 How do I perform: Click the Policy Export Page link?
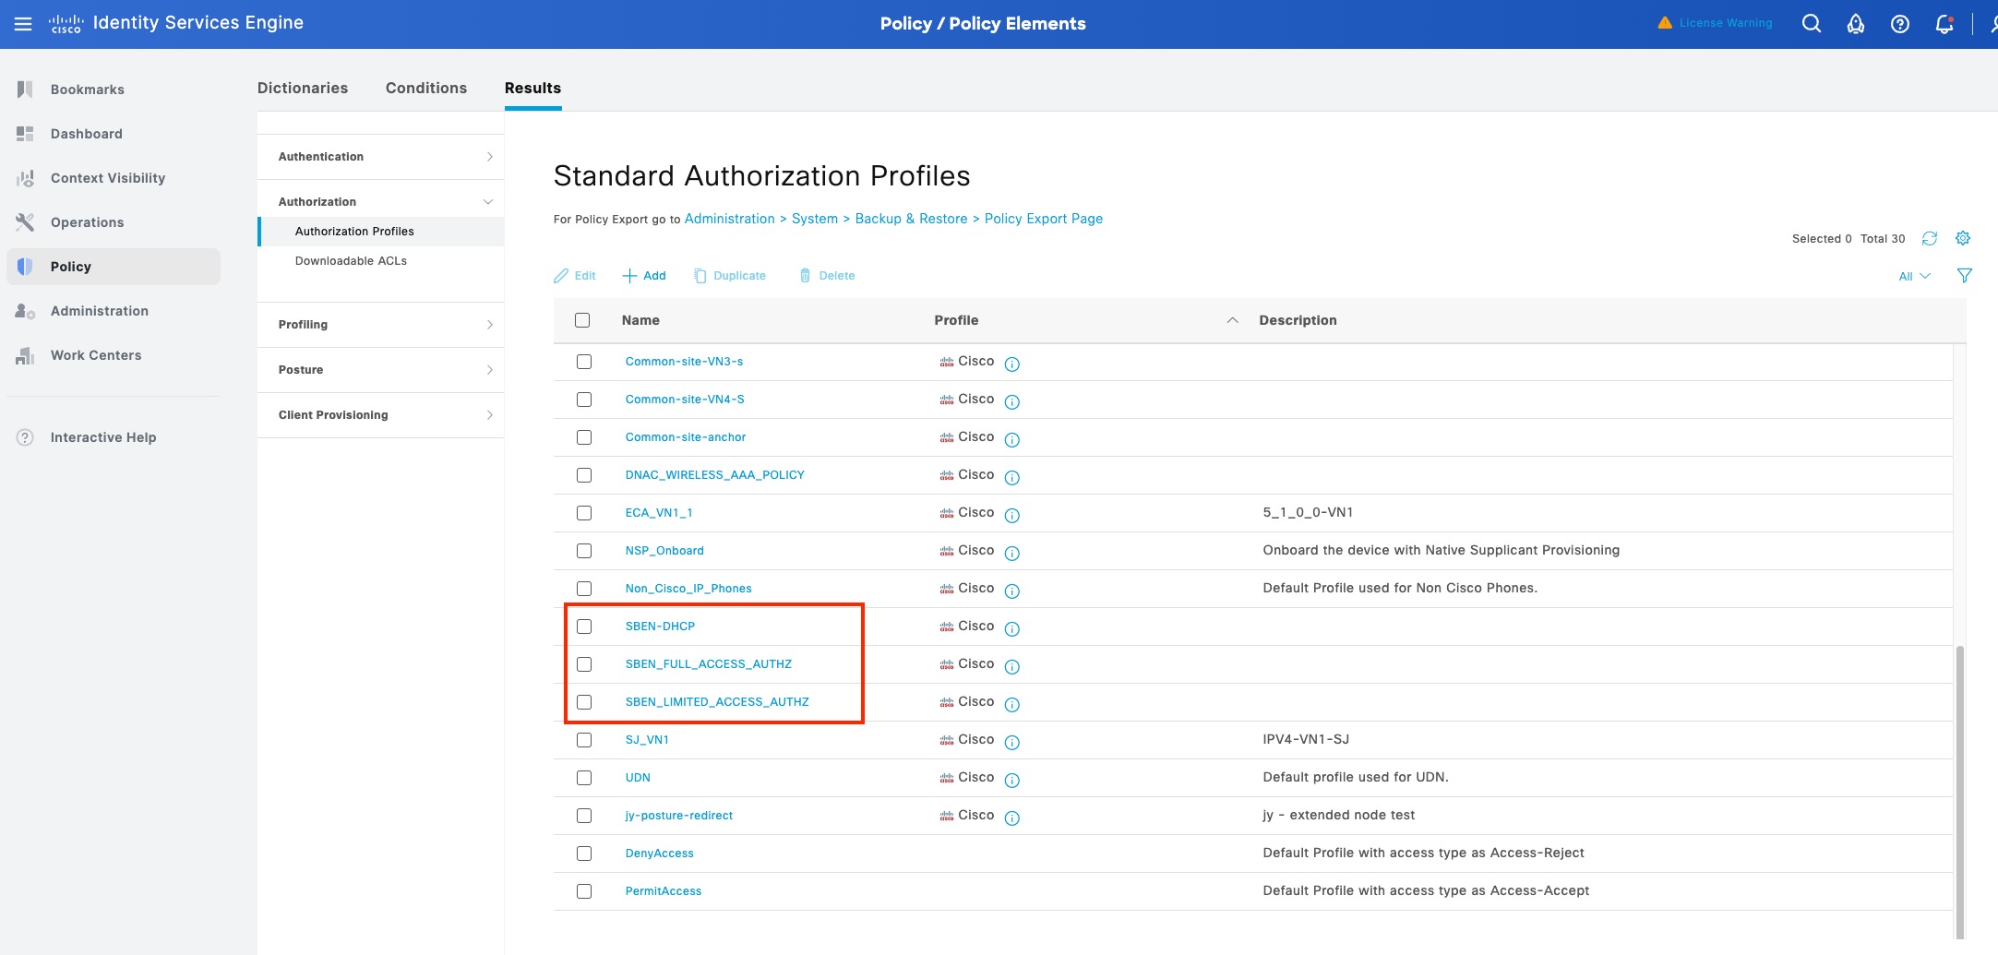1043,218
